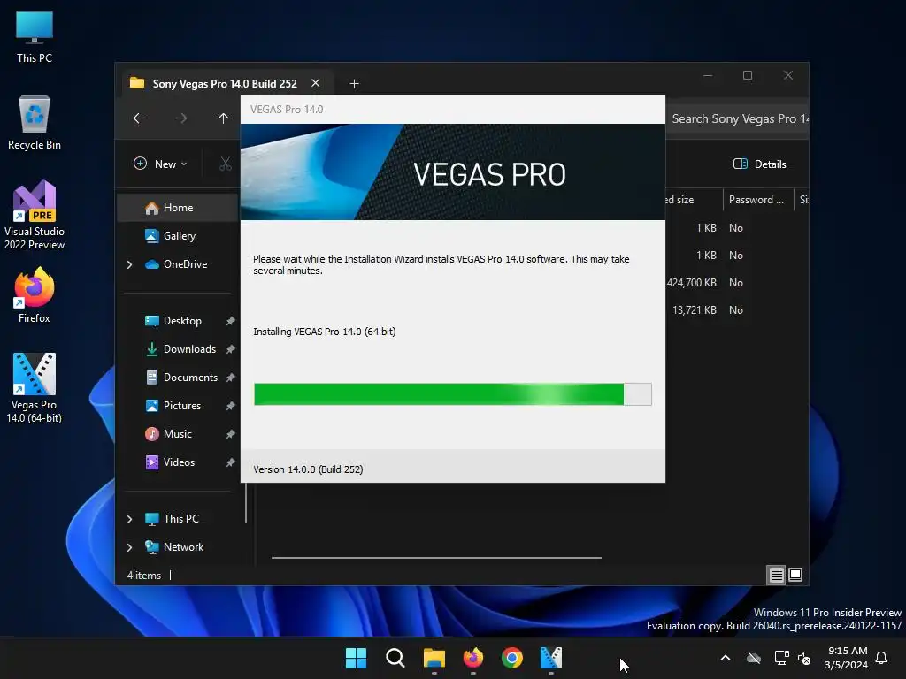Click the Password column header
The height and width of the screenshot is (679, 906).
coord(757,200)
